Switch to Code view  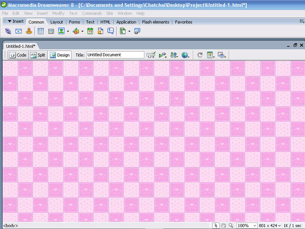click(x=18, y=55)
